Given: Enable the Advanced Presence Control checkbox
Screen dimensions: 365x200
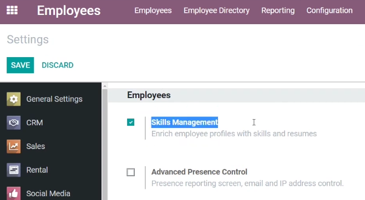Looking at the screenshot, I should point(130,172).
